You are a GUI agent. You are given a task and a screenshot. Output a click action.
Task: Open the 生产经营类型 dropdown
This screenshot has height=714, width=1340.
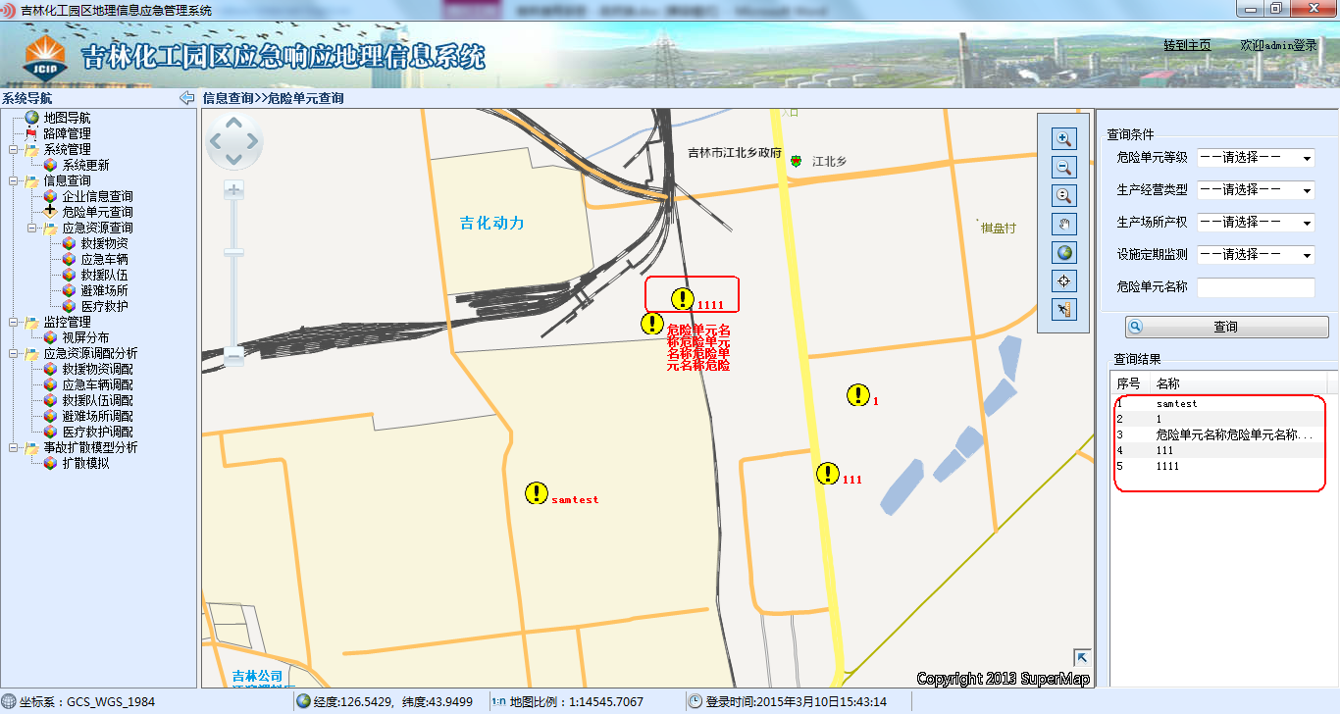click(x=1255, y=190)
